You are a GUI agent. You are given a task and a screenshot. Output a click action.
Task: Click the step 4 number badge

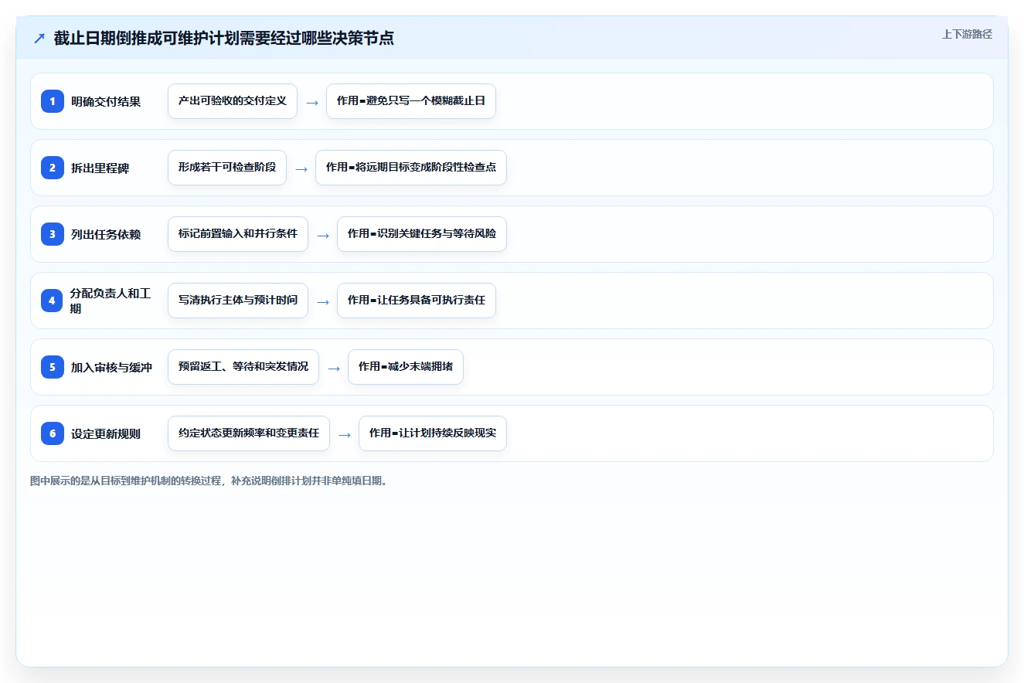pos(53,301)
